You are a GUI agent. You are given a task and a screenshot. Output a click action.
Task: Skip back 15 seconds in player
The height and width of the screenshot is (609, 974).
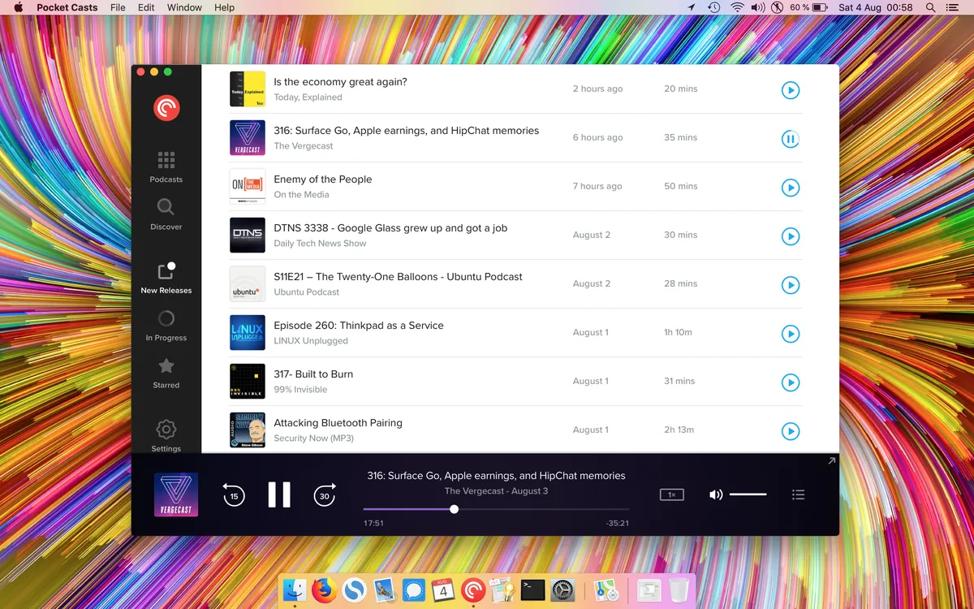pyautogui.click(x=234, y=495)
